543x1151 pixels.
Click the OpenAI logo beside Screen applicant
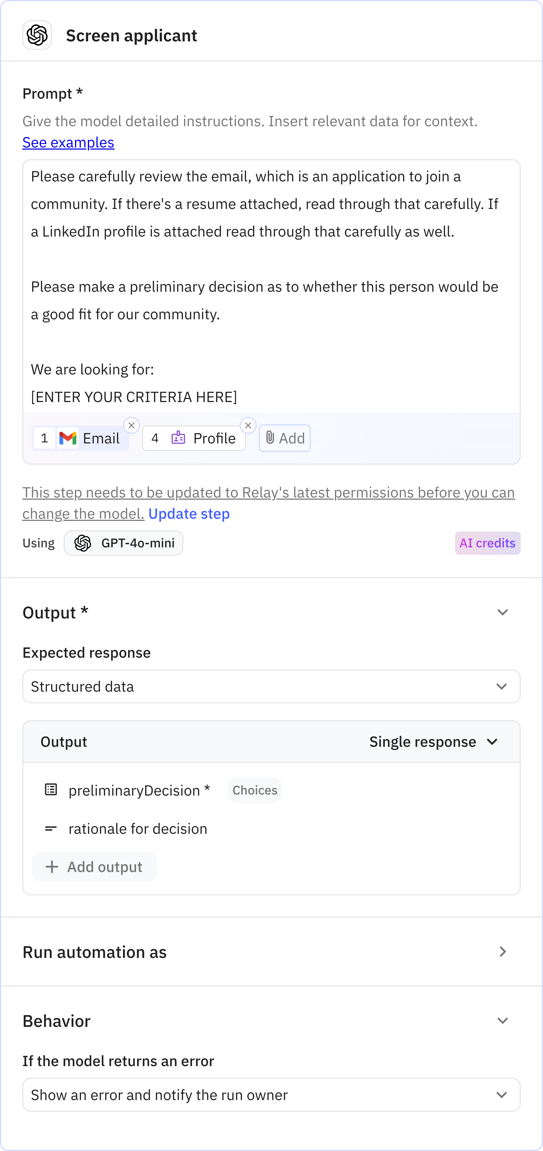pyautogui.click(x=37, y=35)
